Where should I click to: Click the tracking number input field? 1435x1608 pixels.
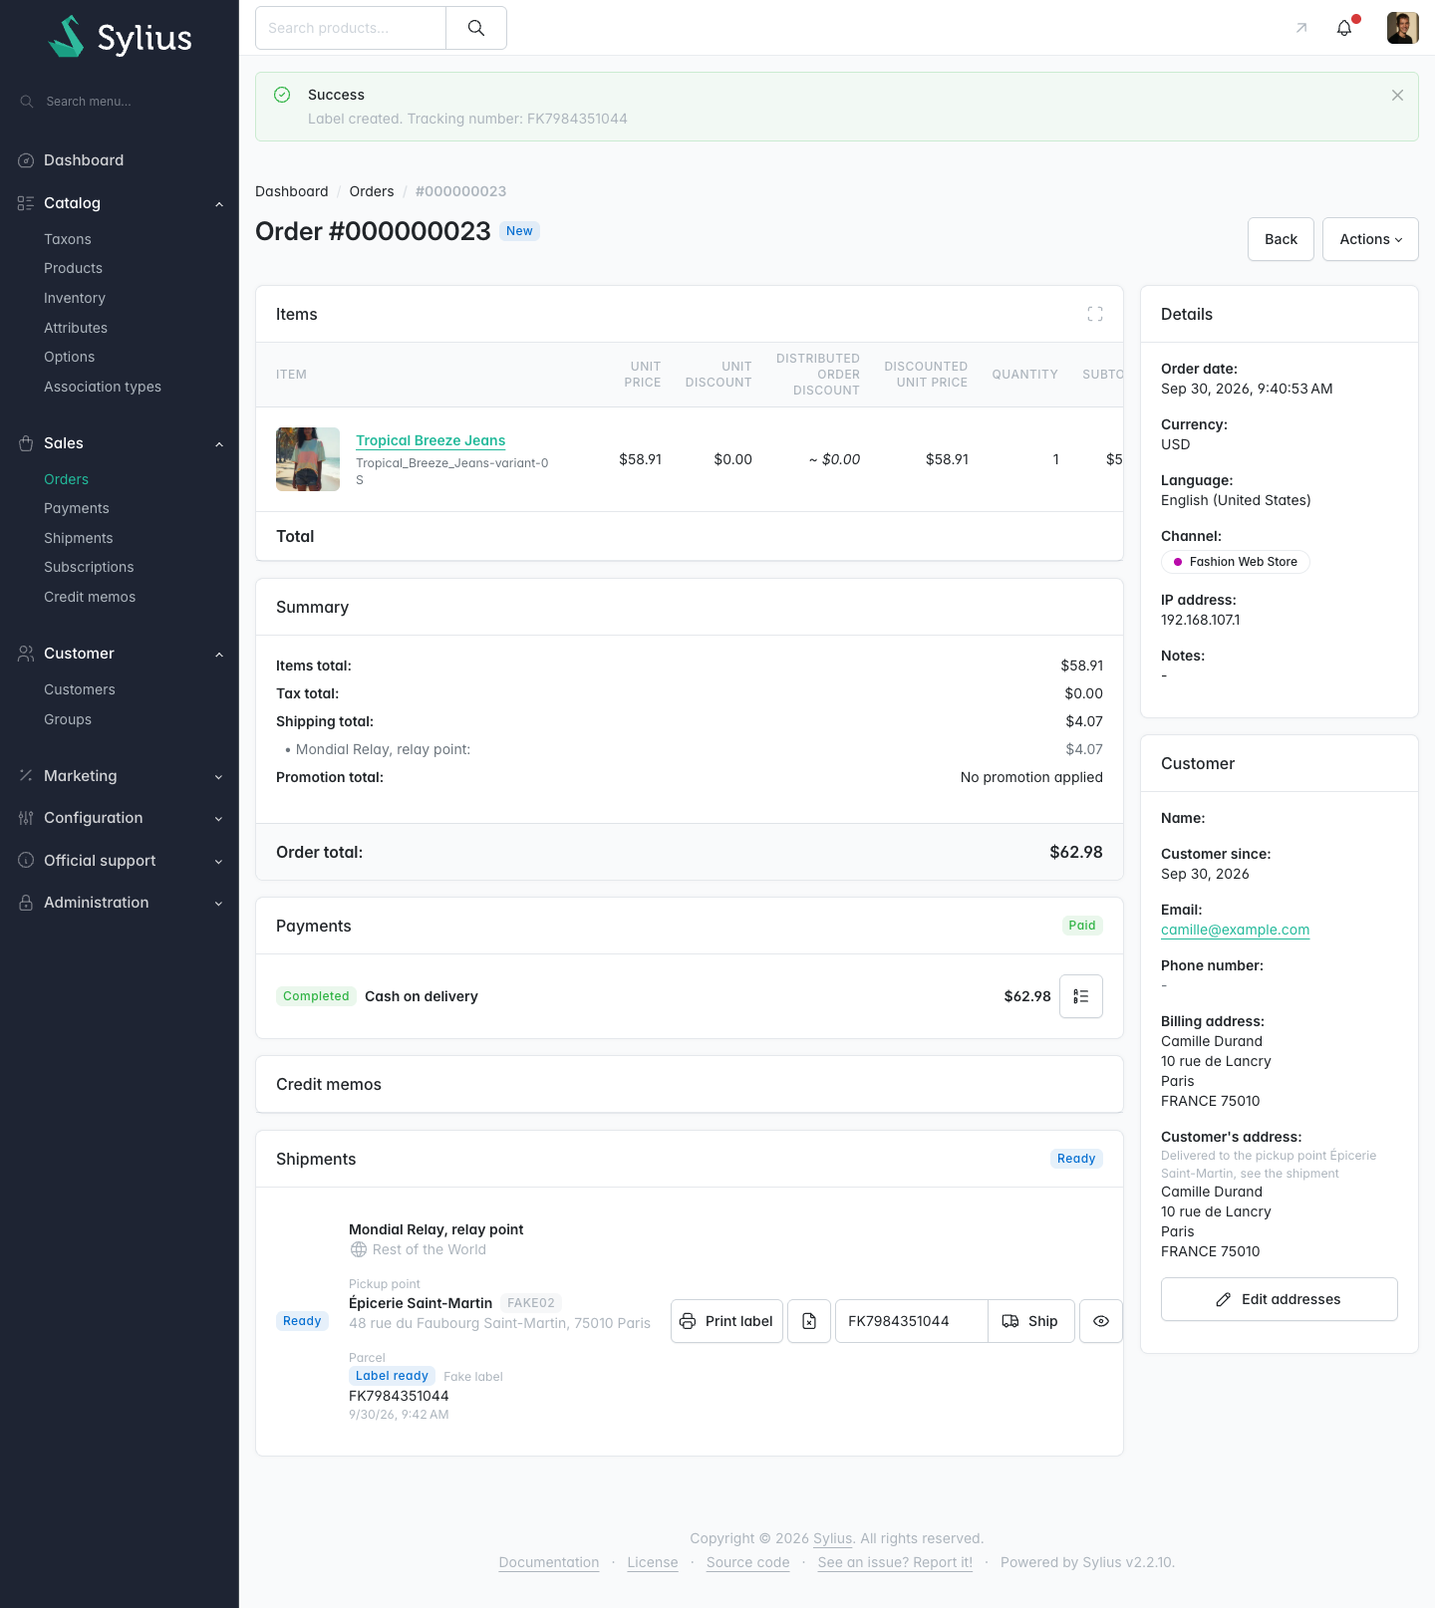(912, 1321)
